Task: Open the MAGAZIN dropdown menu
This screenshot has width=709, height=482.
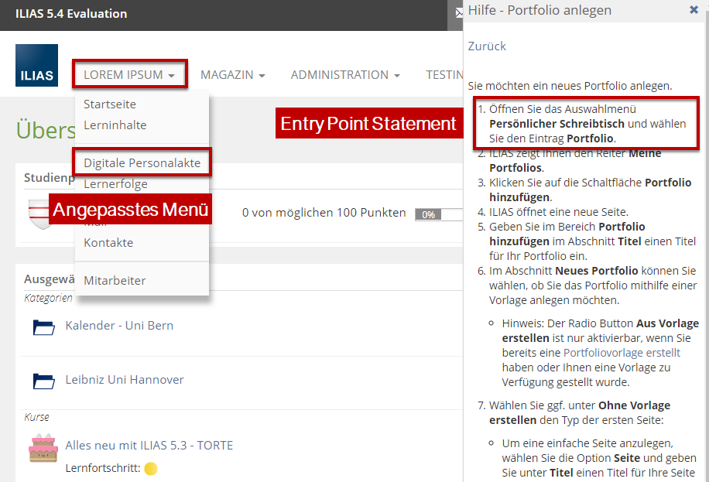Action: tap(232, 74)
